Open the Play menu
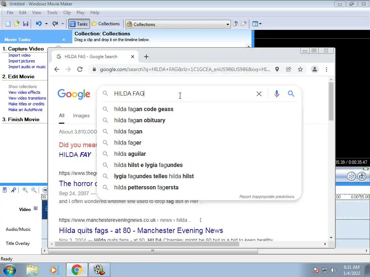 (81, 13)
